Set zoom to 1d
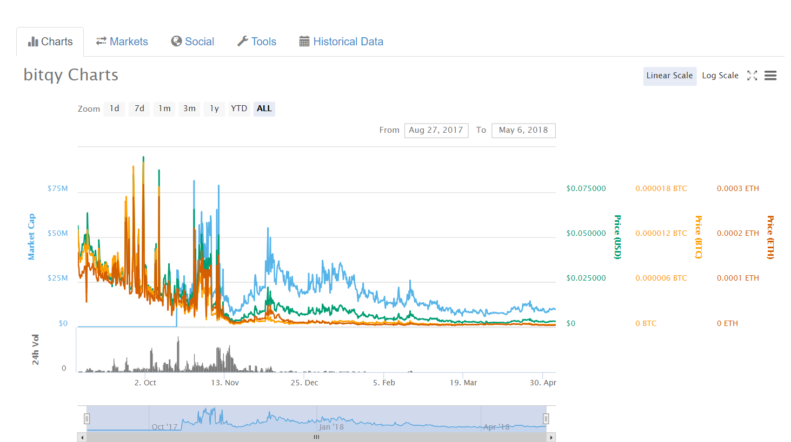The width and height of the screenshot is (791, 442). [x=115, y=108]
